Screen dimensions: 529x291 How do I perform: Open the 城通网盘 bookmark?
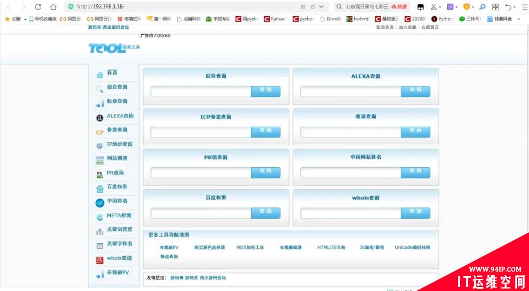coord(499,19)
